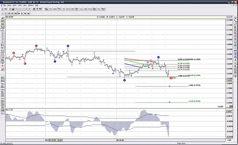
Task: Click the open folder icon in left toolbar
Action: 3,18
